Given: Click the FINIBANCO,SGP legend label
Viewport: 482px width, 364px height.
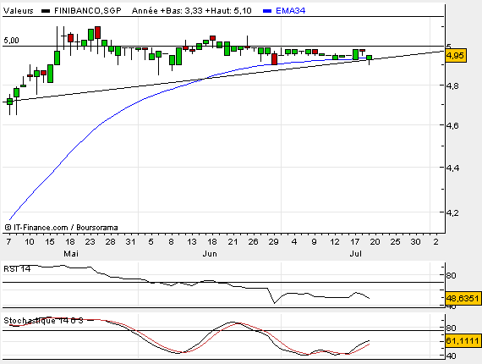Looking at the screenshot, I should point(88,11).
